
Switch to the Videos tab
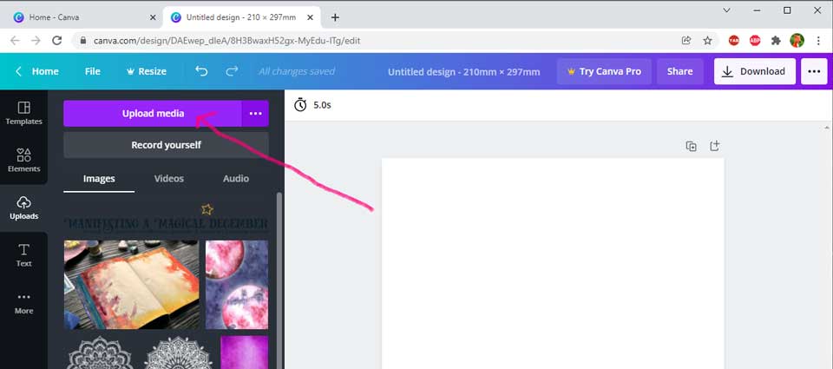pos(169,179)
